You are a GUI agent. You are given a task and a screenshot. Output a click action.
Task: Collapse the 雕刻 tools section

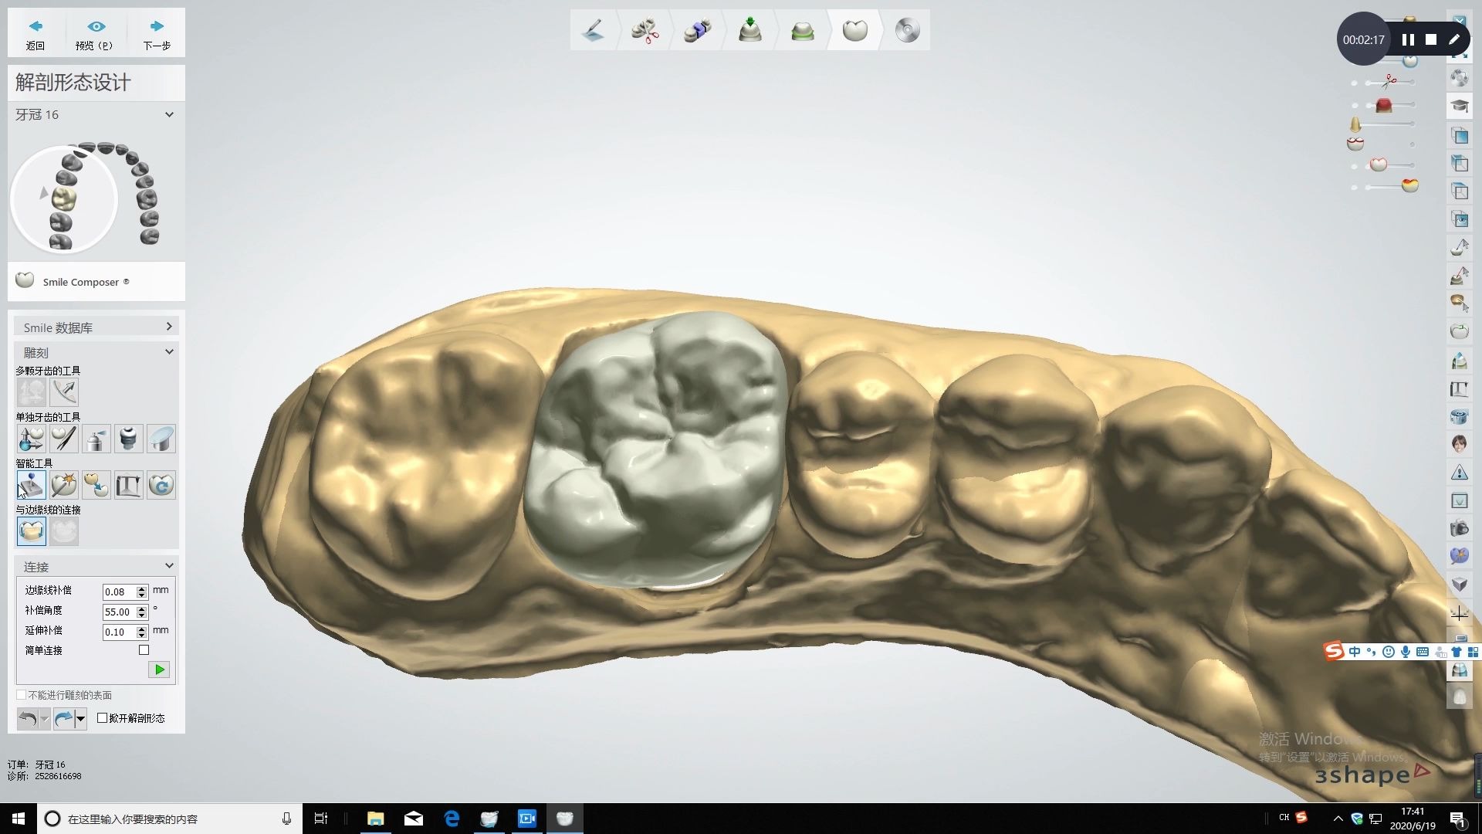click(x=169, y=352)
